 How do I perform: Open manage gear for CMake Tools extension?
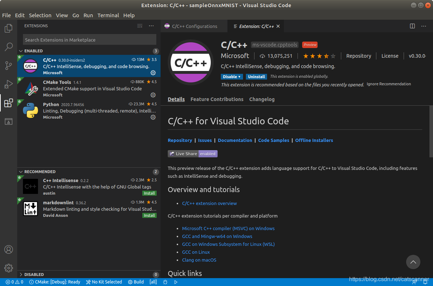click(x=153, y=95)
